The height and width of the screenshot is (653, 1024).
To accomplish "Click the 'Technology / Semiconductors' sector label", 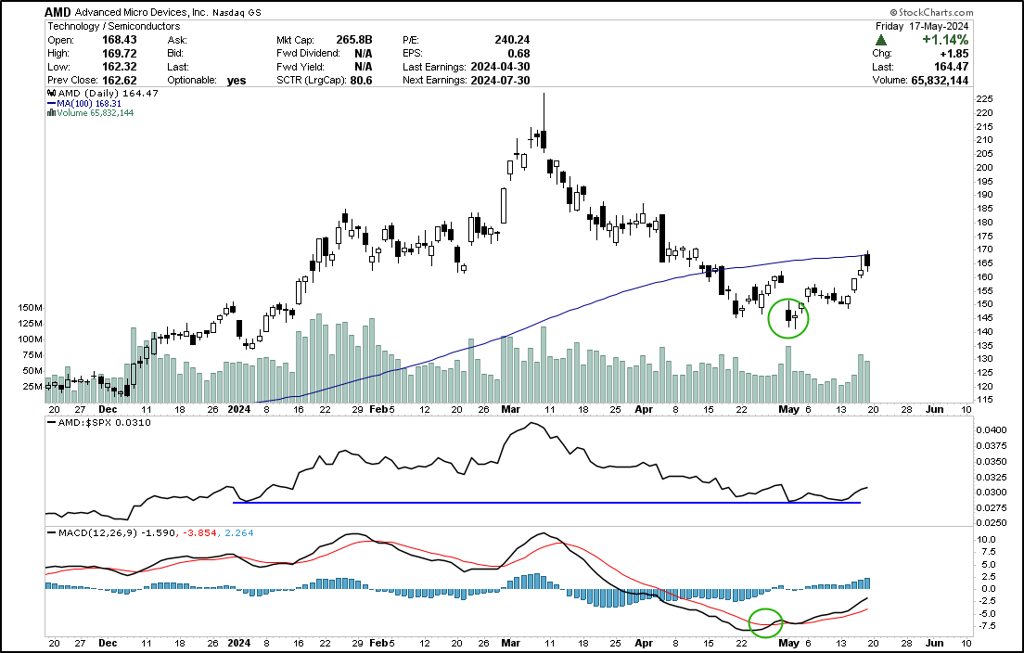I will coord(114,26).
